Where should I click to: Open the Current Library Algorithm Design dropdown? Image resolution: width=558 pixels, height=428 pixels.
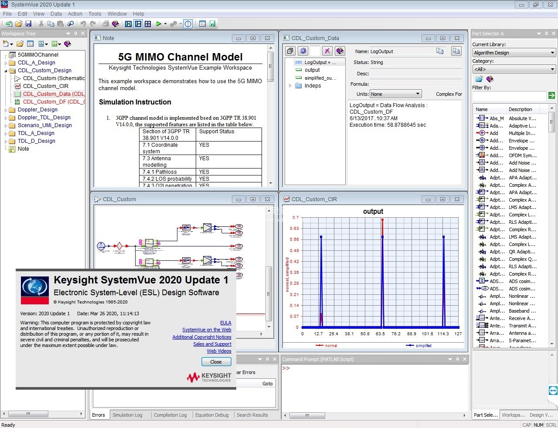(x=514, y=53)
